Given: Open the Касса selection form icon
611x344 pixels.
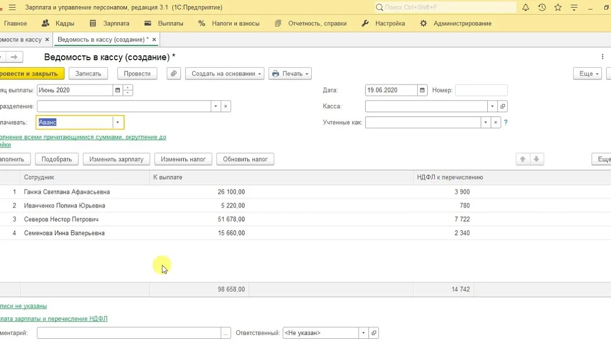Looking at the screenshot, I should [503, 106].
